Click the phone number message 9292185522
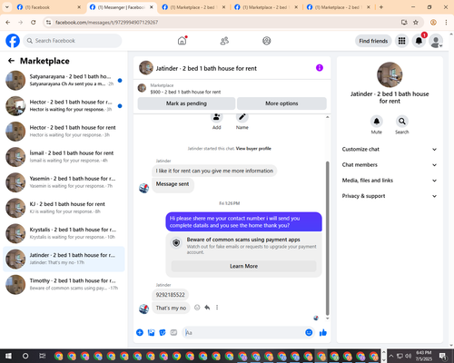This screenshot has width=454, height=363. [170, 295]
